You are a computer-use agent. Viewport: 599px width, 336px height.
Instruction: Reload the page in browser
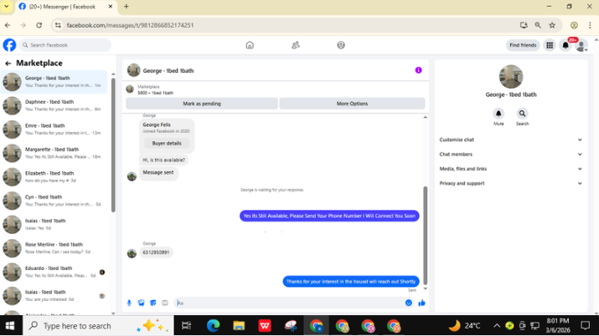(x=39, y=25)
